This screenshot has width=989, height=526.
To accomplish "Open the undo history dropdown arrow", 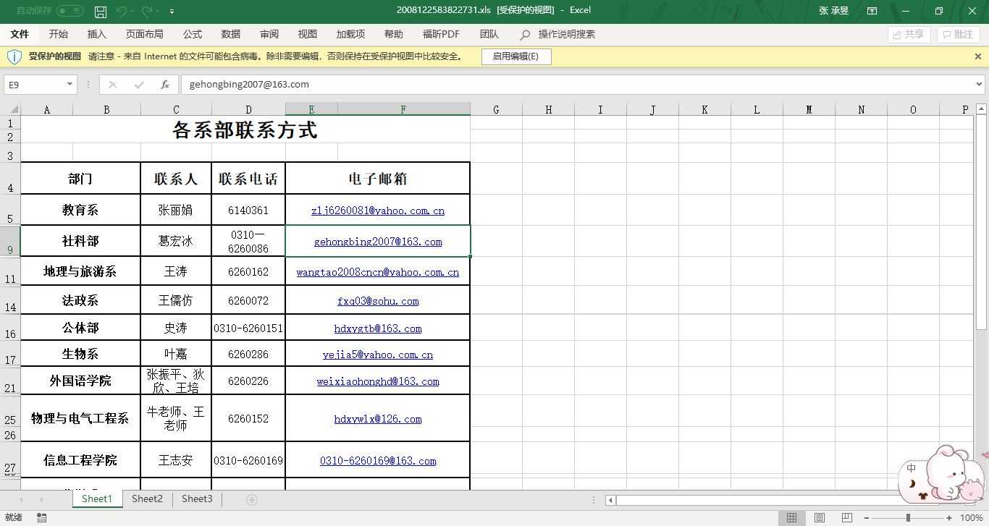I will click(133, 12).
